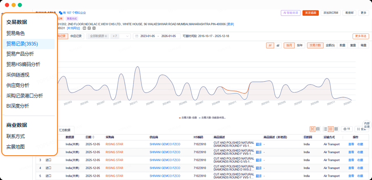Click the Facebook social icon
The height and width of the screenshot is (180, 372).
pos(89,28)
